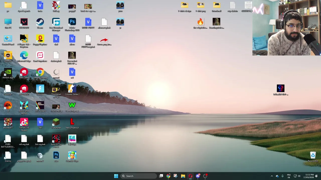Open the Control Panel icon

[8, 40]
